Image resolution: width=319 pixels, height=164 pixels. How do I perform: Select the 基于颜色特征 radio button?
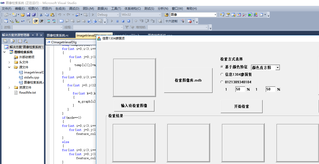[x=222, y=67]
